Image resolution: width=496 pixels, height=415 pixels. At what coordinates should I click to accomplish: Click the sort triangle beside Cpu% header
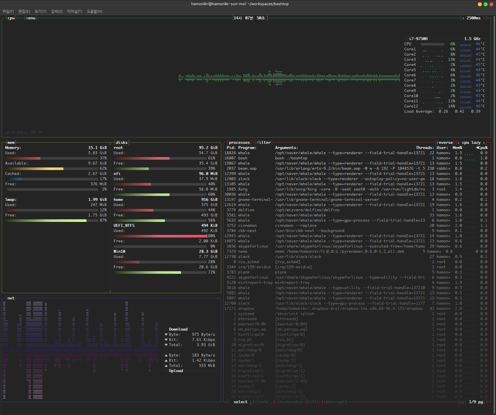(478, 148)
